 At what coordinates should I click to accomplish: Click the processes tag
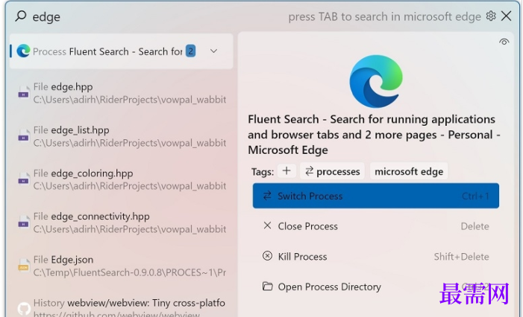tap(332, 171)
